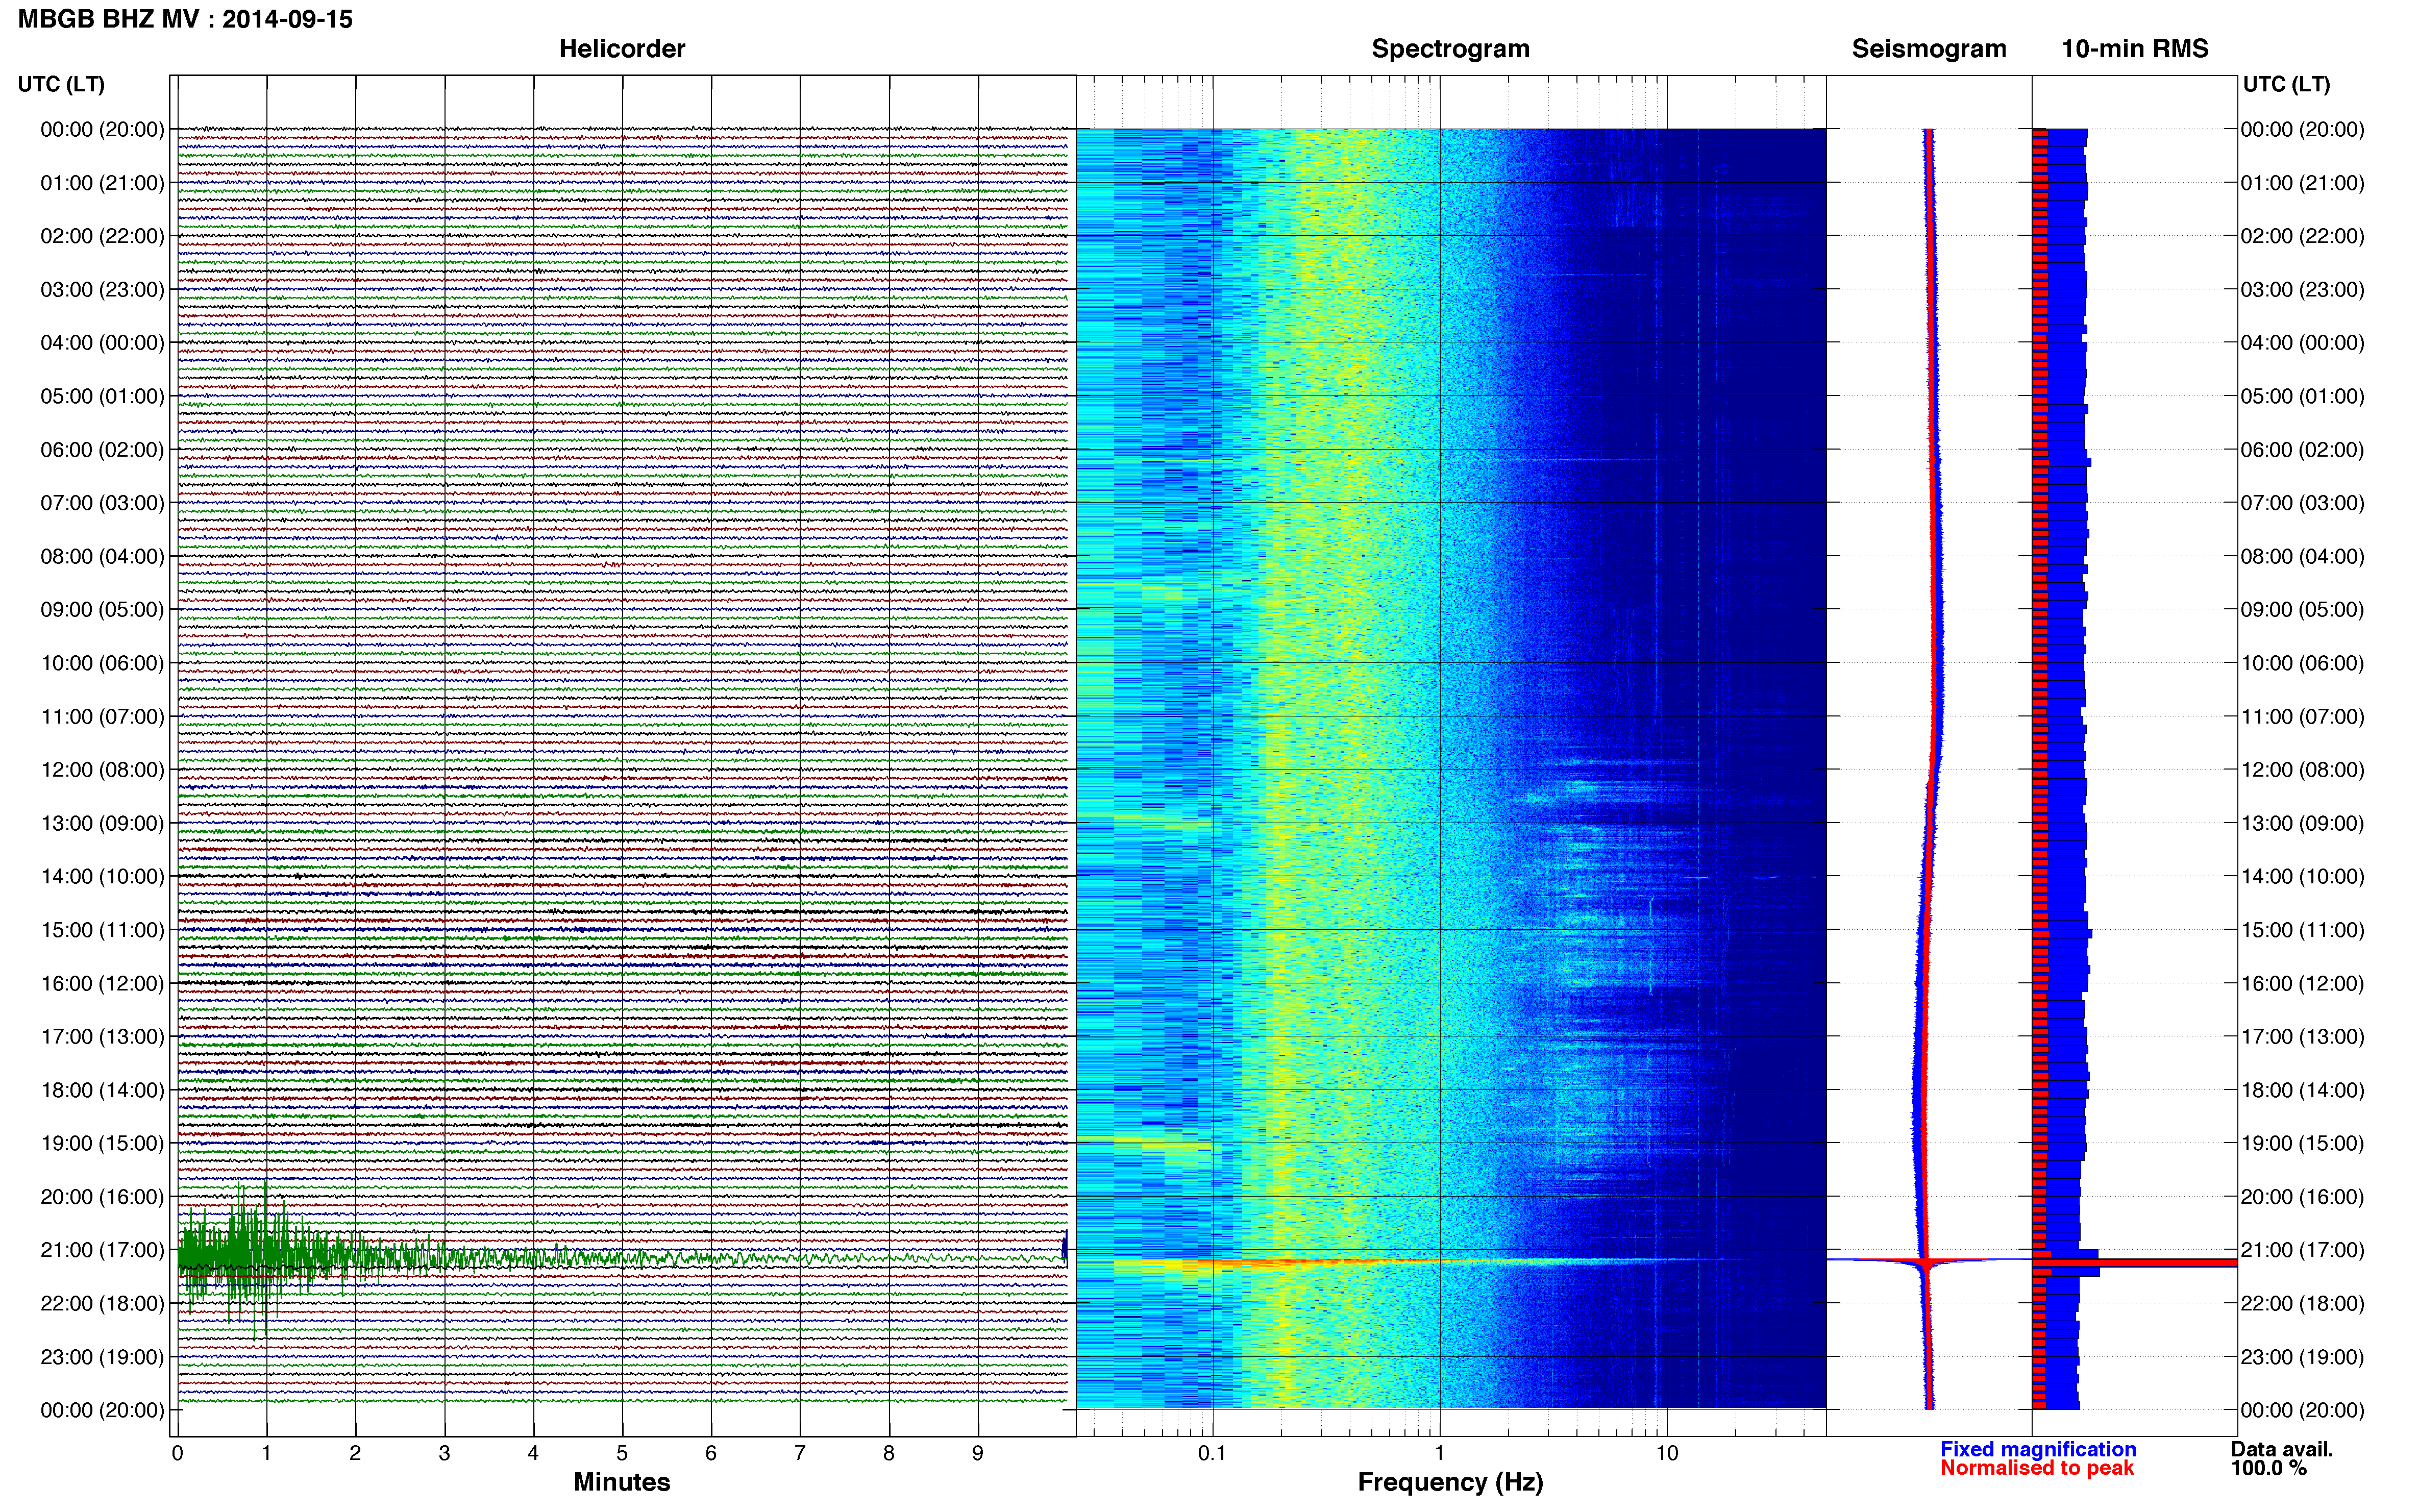Click the 9 tick on the Minutes axis

coord(978,1453)
